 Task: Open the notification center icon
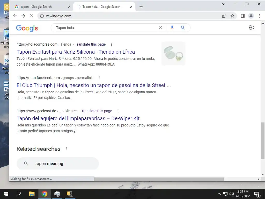click(x=257, y=194)
